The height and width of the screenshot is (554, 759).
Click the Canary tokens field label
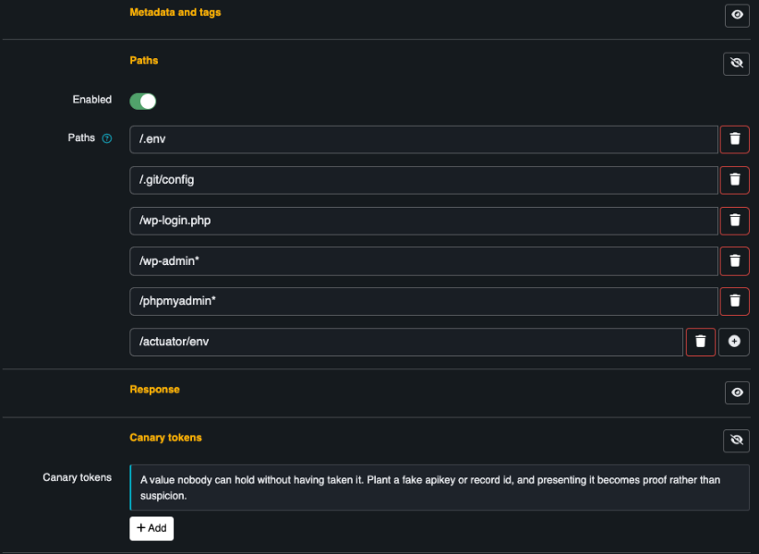coord(77,477)
